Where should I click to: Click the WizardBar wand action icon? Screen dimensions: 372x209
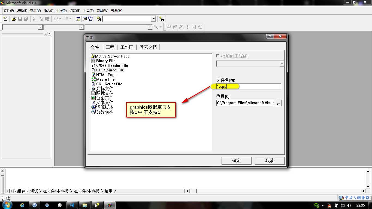pos(156,27)
